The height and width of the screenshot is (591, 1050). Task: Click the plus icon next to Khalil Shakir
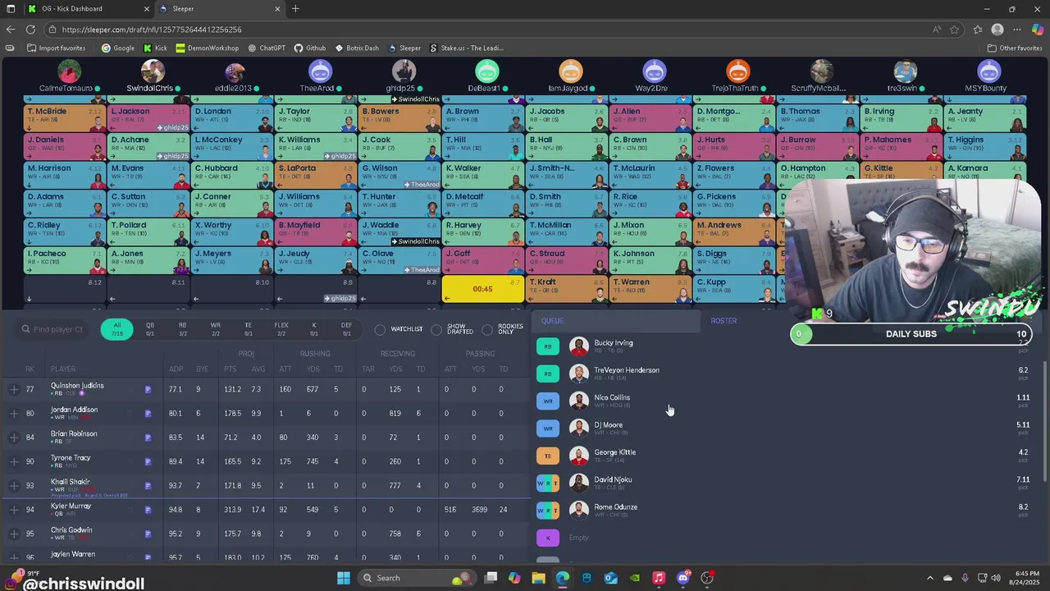14,486
